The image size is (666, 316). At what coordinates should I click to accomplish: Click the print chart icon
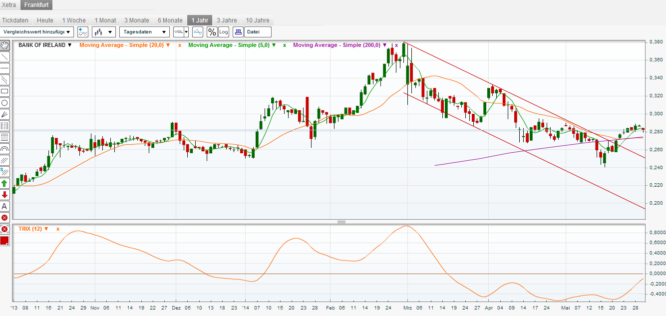click(x=239, y=31)
